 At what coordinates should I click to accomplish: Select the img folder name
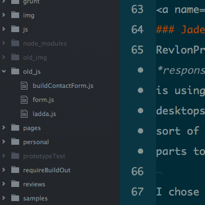29,15
